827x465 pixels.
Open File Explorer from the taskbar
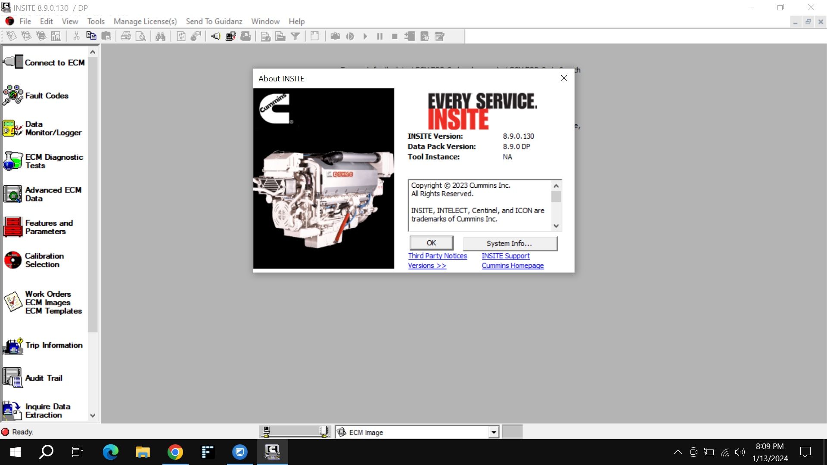143,452
